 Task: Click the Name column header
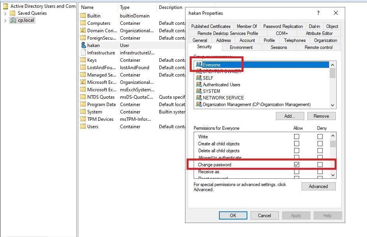(x=87, y=7)
